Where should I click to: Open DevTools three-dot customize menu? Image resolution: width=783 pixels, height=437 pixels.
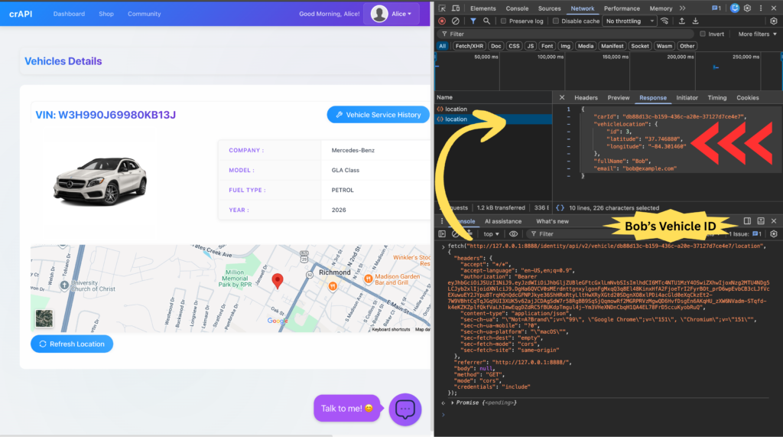point(761,8)
